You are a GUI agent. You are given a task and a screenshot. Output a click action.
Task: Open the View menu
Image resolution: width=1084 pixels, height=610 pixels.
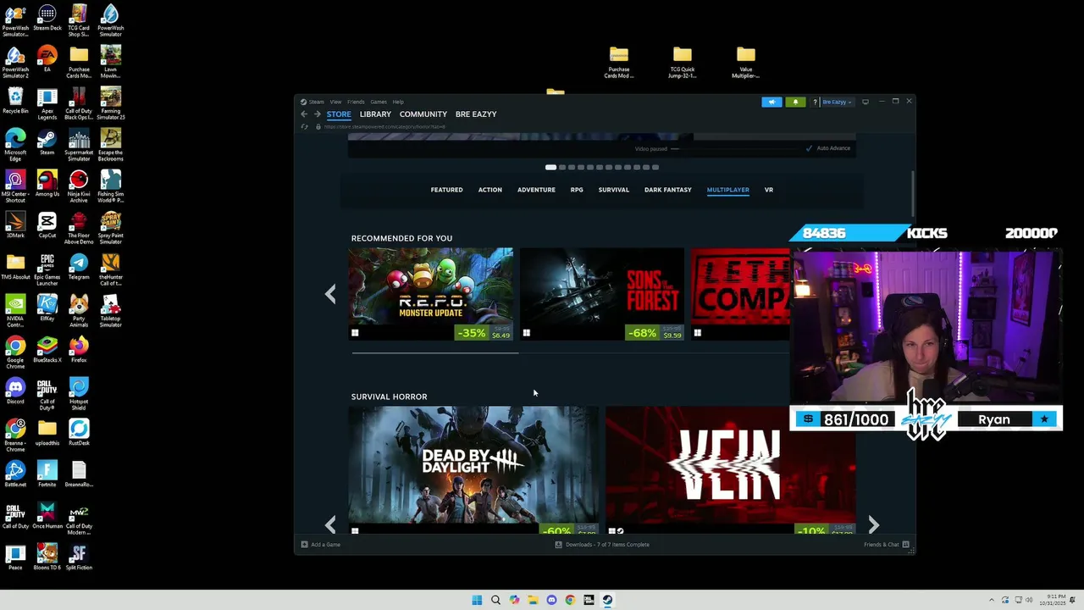[x=335, y=102]
